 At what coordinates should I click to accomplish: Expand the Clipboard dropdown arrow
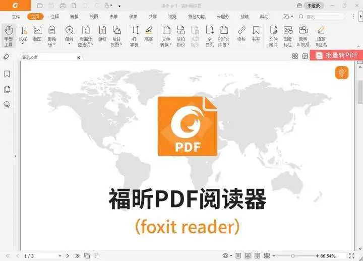(54, 44)
